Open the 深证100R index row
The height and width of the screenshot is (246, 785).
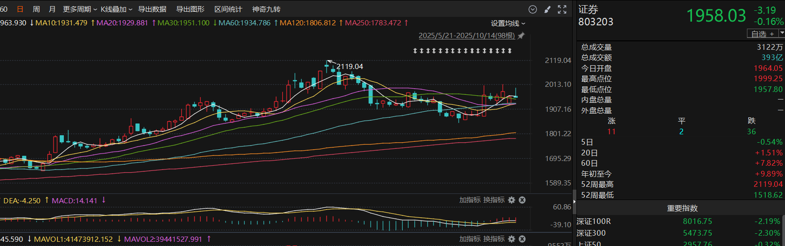pyautogui.click(x=680, y=221)
